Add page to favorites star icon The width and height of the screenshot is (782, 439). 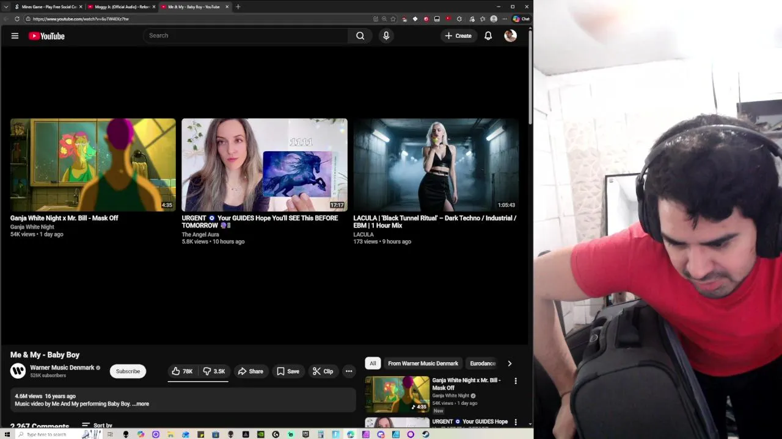(x=393, y=19)
